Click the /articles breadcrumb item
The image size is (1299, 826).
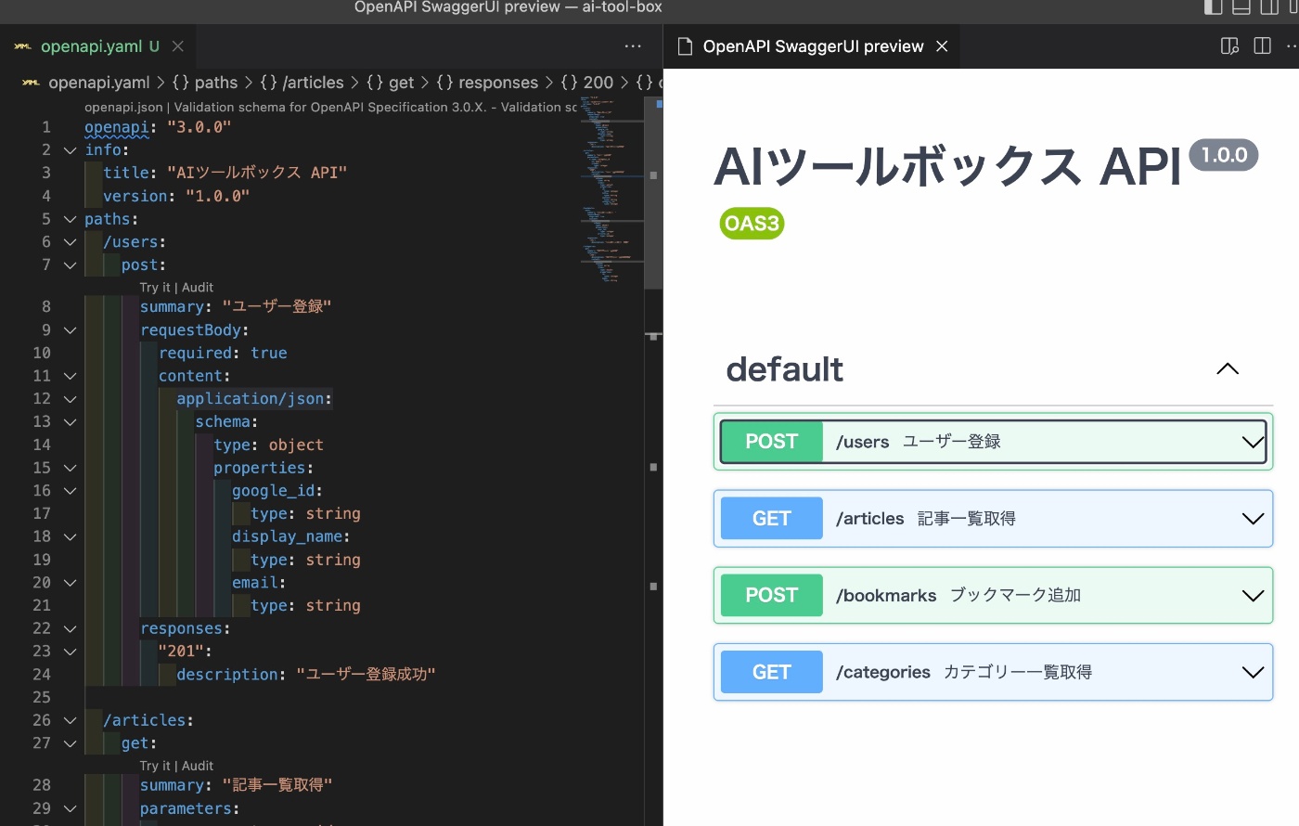point(302,83)
